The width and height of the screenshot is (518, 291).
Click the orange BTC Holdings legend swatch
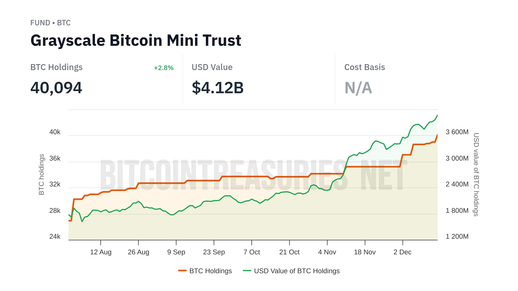182,271
